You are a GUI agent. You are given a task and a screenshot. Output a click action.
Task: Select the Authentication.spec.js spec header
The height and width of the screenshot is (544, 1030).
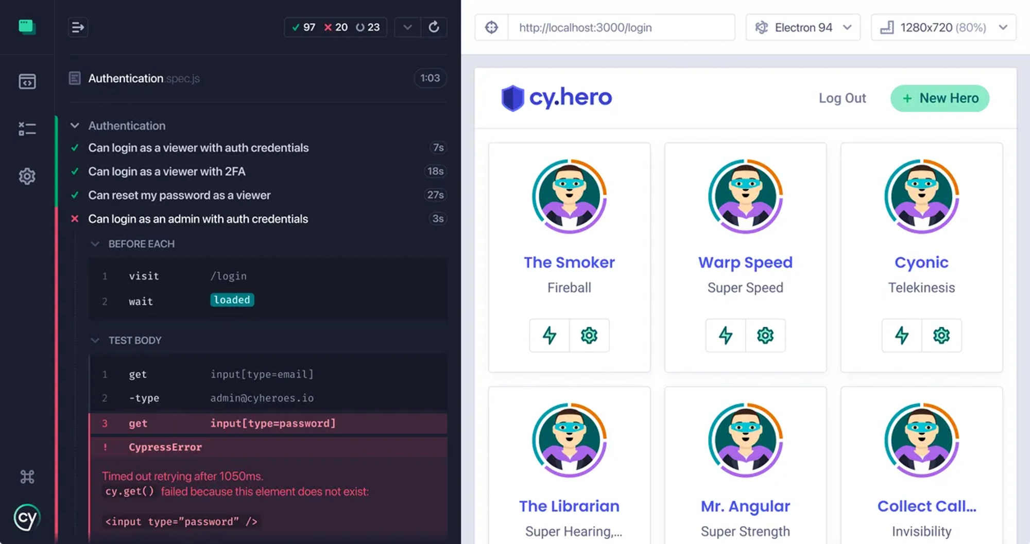click(x=144, y=78)
